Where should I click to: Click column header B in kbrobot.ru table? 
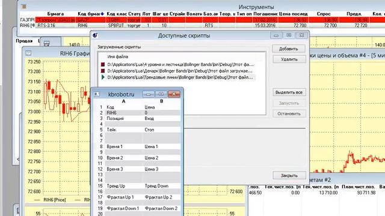pyautogui.click(x=162, y=101)
